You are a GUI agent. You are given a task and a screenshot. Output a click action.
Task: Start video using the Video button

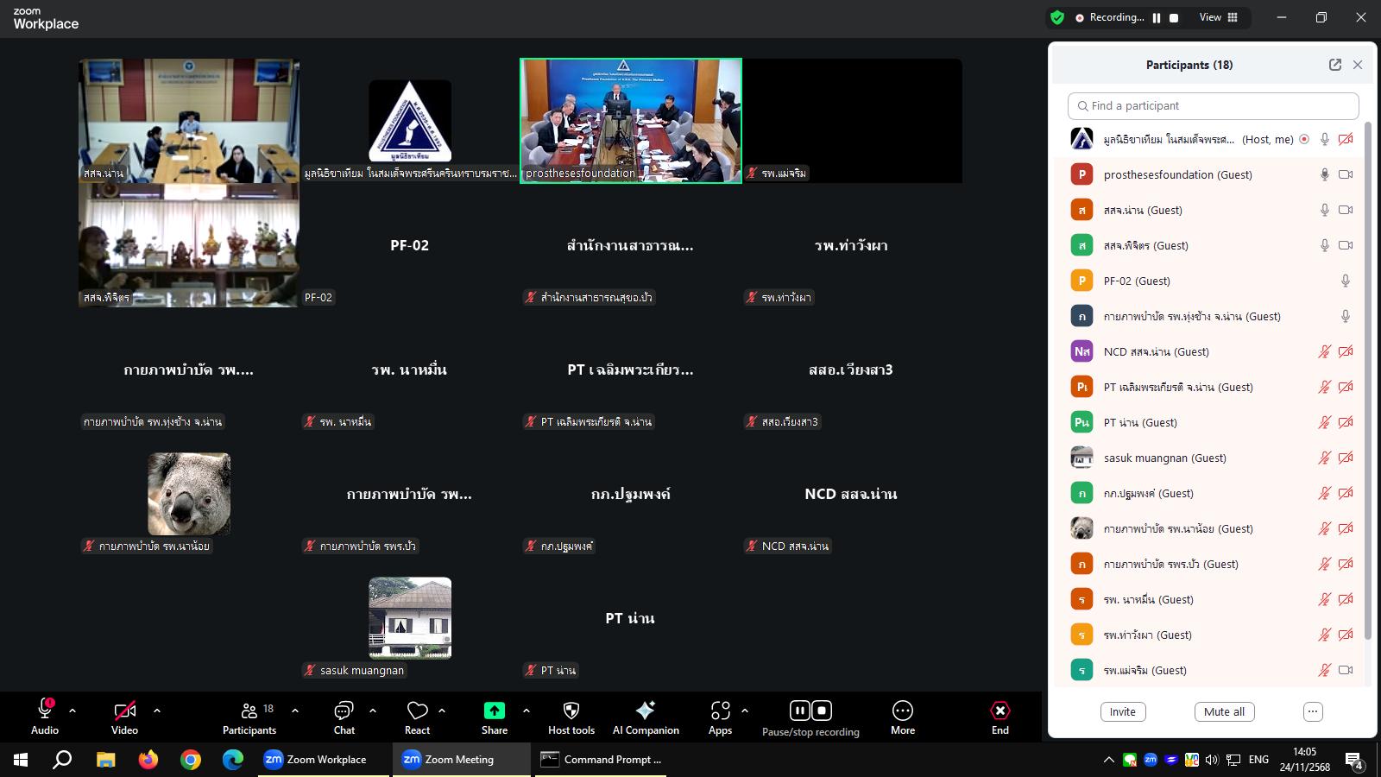(x=124, y=717)
